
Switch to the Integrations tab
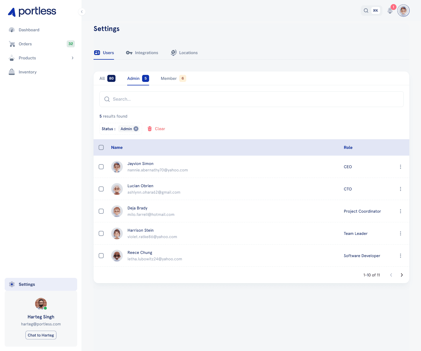[x=142, y=53]
